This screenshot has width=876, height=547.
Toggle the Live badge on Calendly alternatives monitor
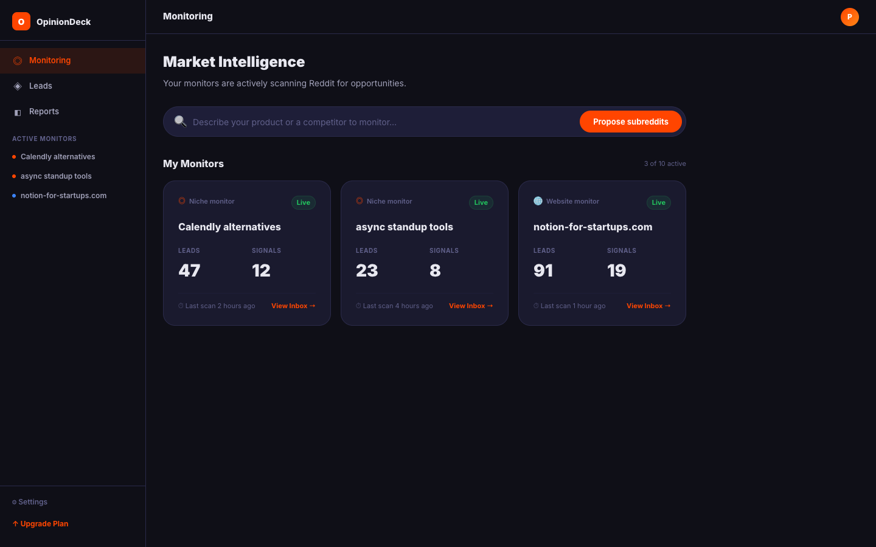pyautogui.click(x=303, y=202)
